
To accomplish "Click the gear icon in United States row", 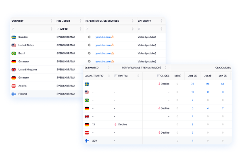I will pyautogui.click(x=89, y=45).
